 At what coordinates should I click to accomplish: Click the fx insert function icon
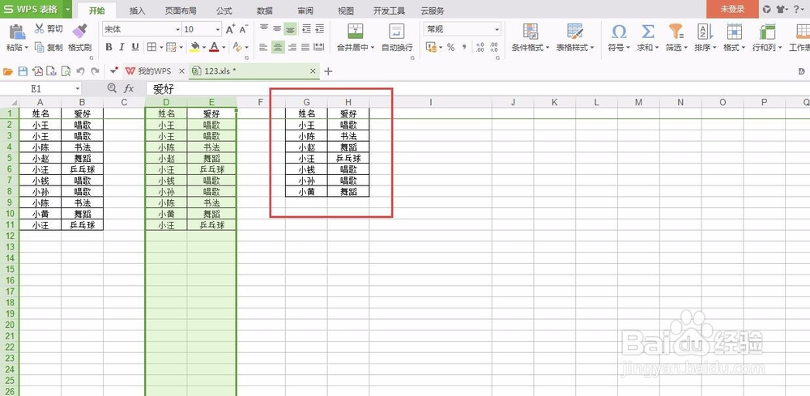[x=129, y=89]
